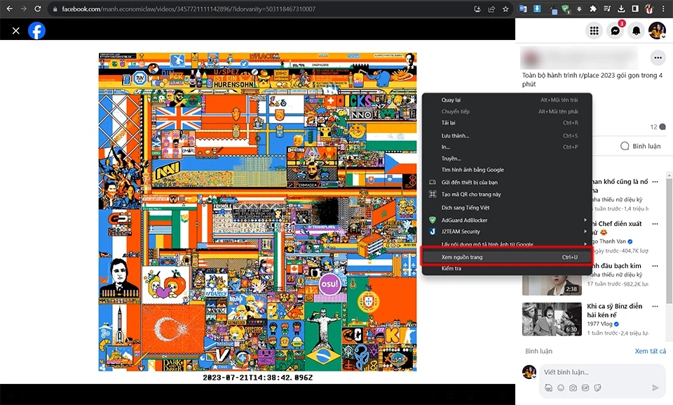Click the Facebook logo at top left
This screenshot has height=405, width=673.
point(36,30)
